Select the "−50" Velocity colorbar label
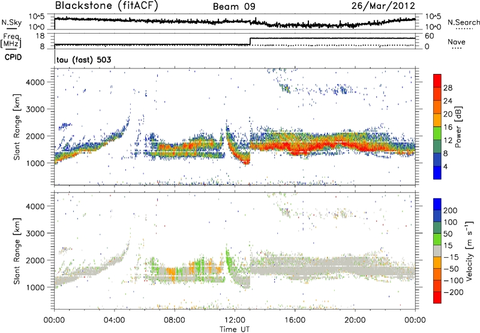 point(451,269)
